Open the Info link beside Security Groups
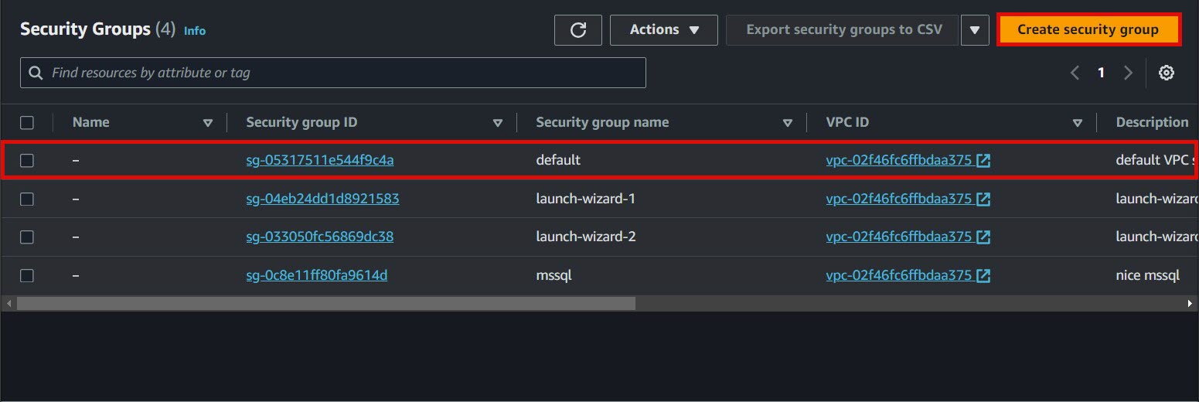Image resolution: width=1199 pixels, height=402 pixels. pyautogui.click(x=195, y=31)
